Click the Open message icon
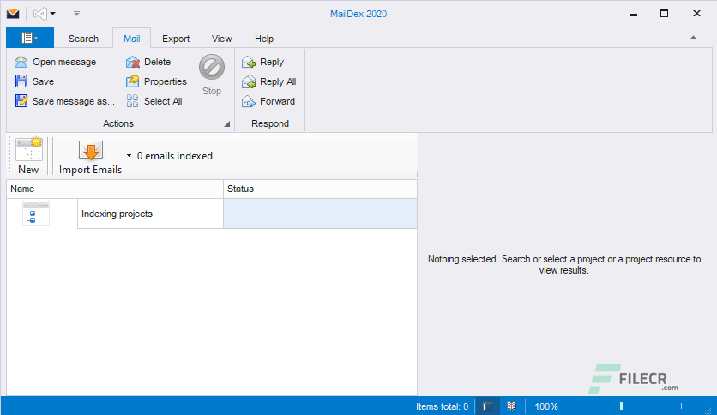The height and width of the screenshot is (415, 717). pos(21,62)
